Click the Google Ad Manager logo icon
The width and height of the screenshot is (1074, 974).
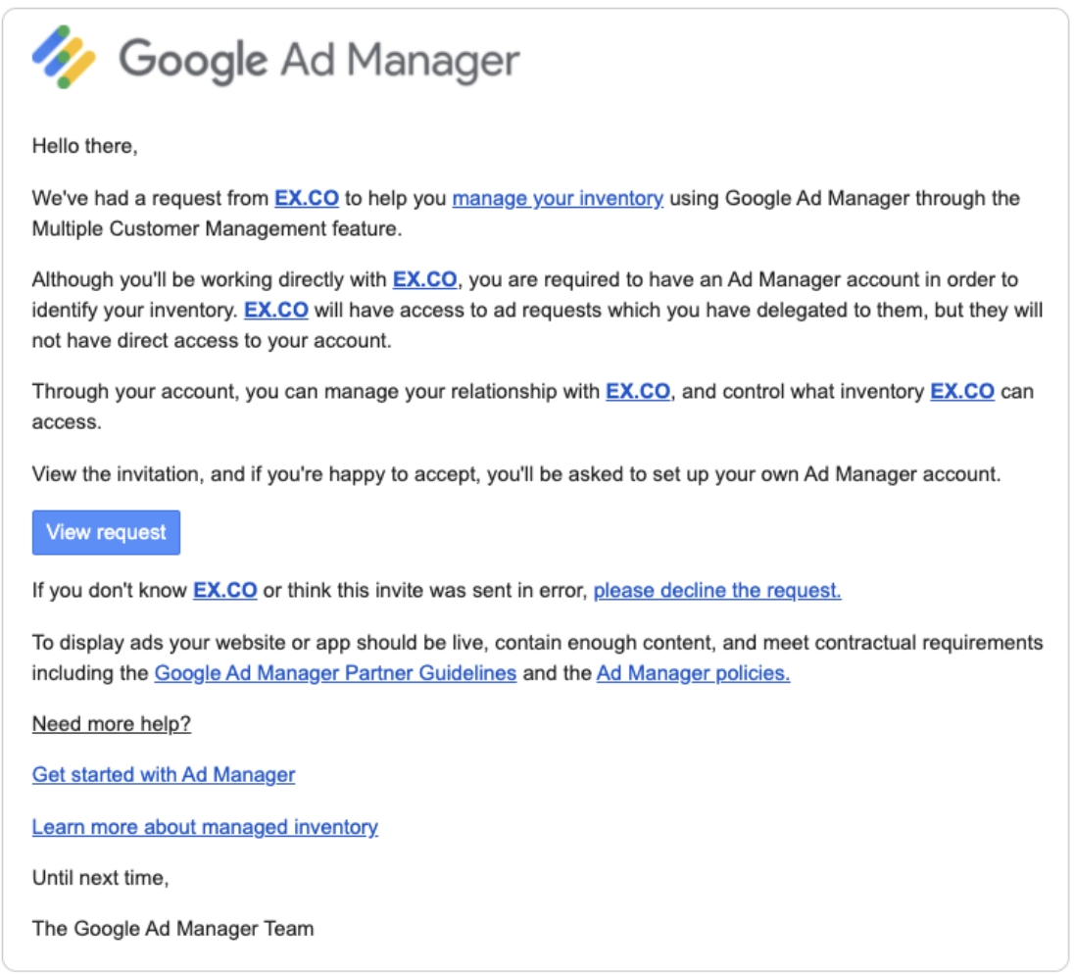(64, 58)
